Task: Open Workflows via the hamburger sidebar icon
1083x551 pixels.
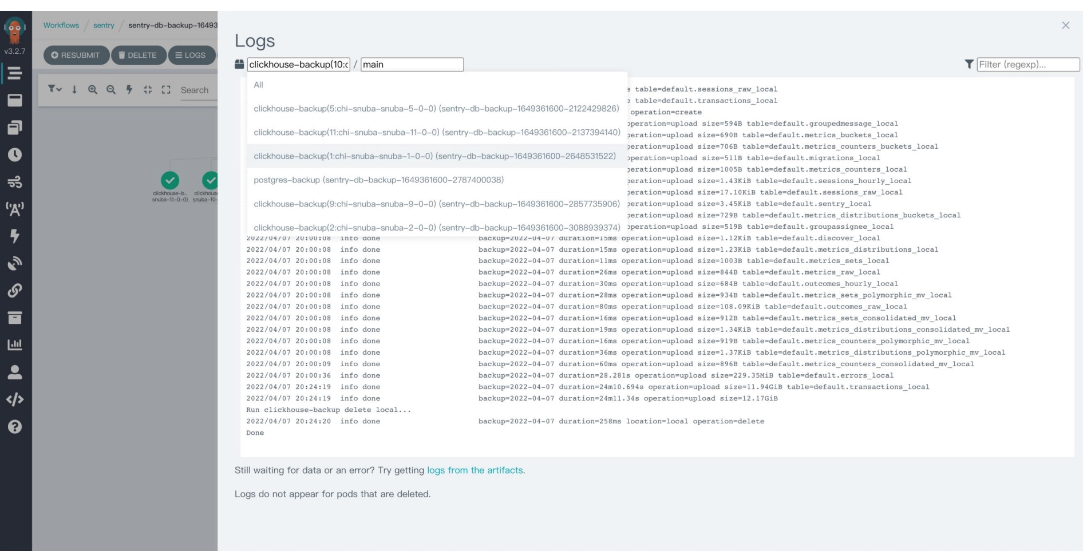Action: [x=15, y=73]
